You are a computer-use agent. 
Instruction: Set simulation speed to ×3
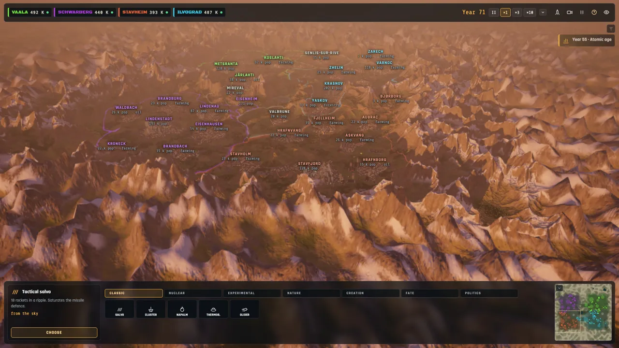point(517,13)
